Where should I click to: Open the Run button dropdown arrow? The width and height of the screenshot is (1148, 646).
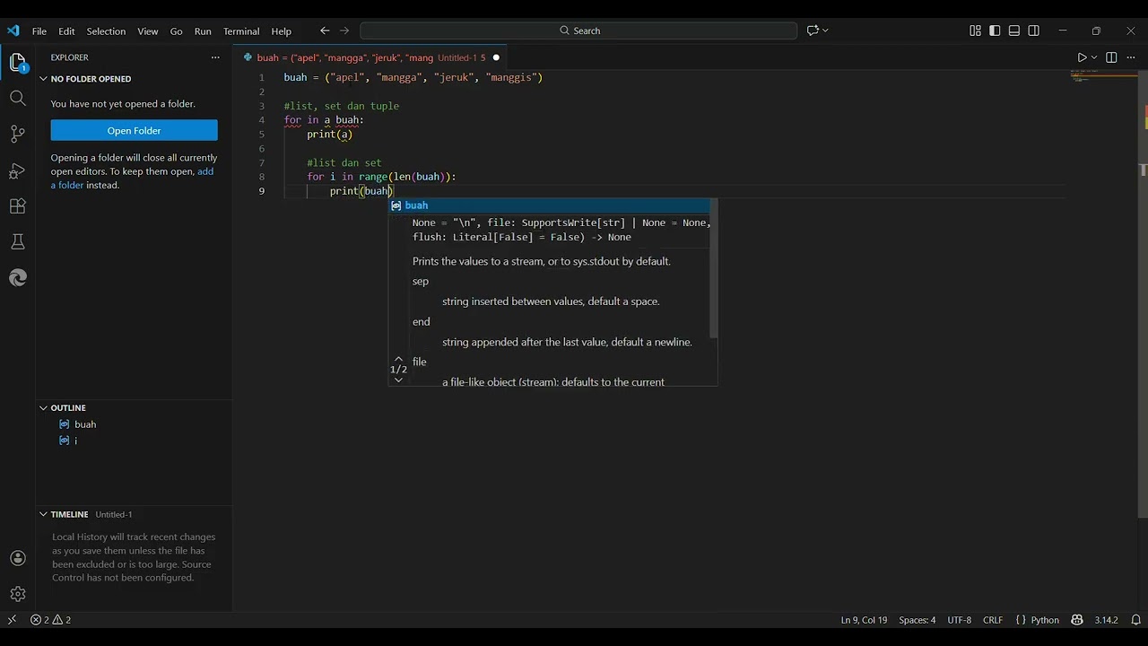tap(1094, 57)
